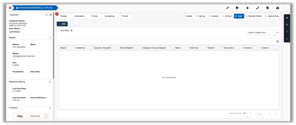Viewport: 296px width, 125px height.
Task: Sort by the Customer column header
Action: [247, 48]
